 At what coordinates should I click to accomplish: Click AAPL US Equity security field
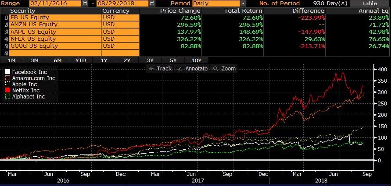[55, 32]
